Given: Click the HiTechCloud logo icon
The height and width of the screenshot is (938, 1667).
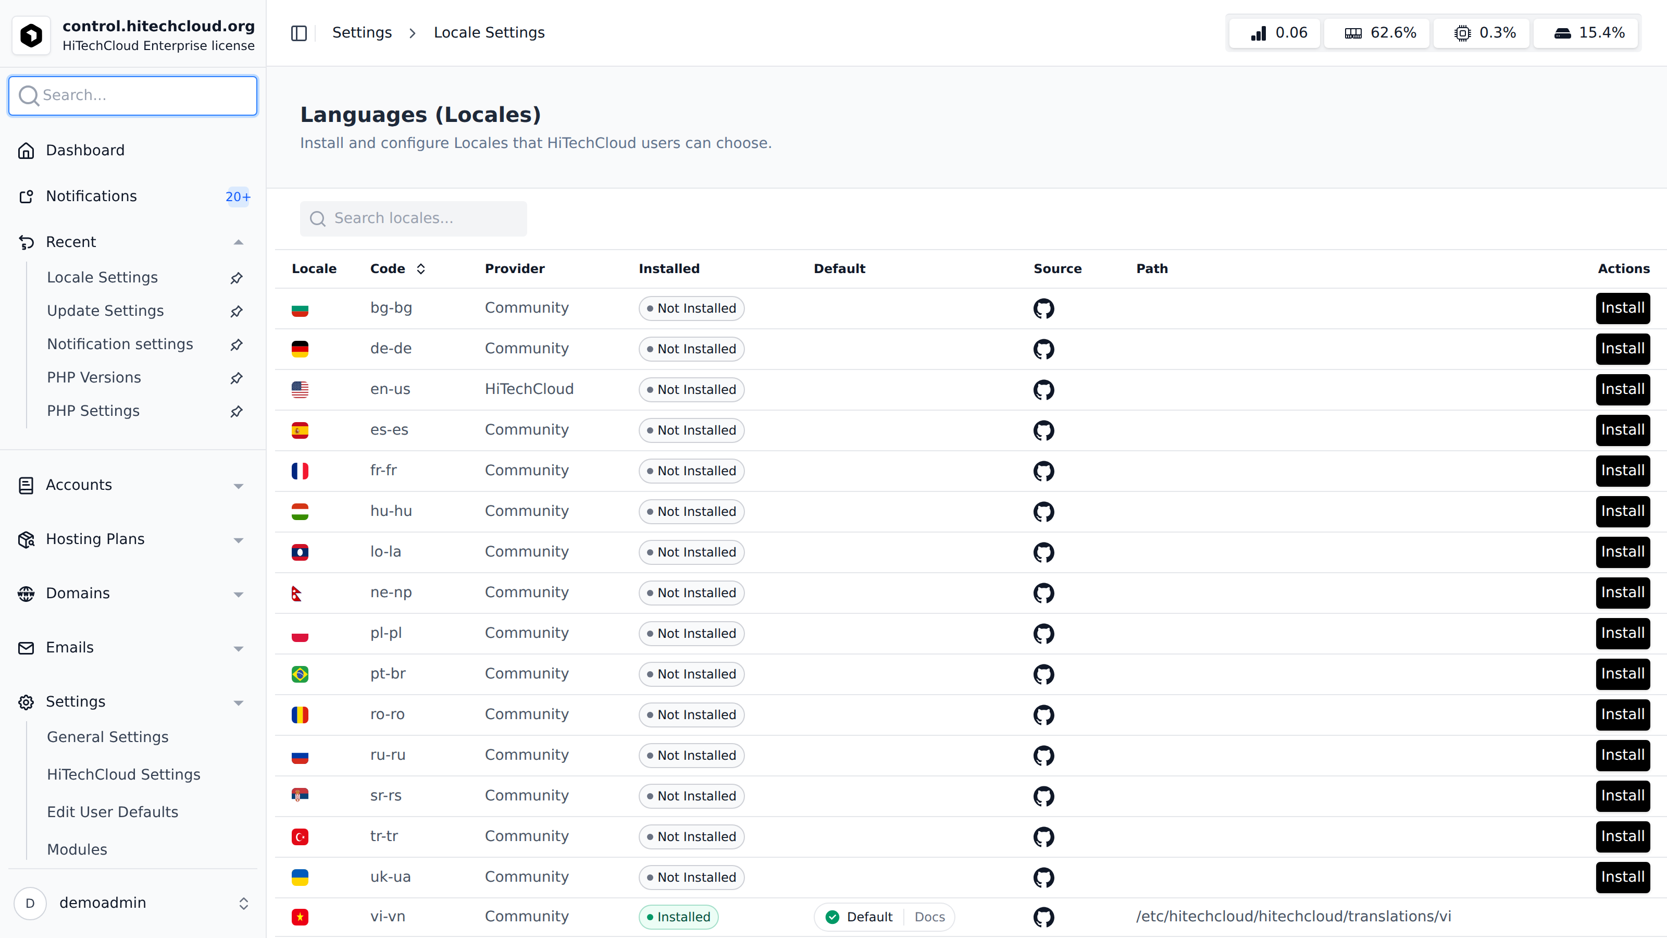Looking at the screenshot, I should [x=31, y=35].
